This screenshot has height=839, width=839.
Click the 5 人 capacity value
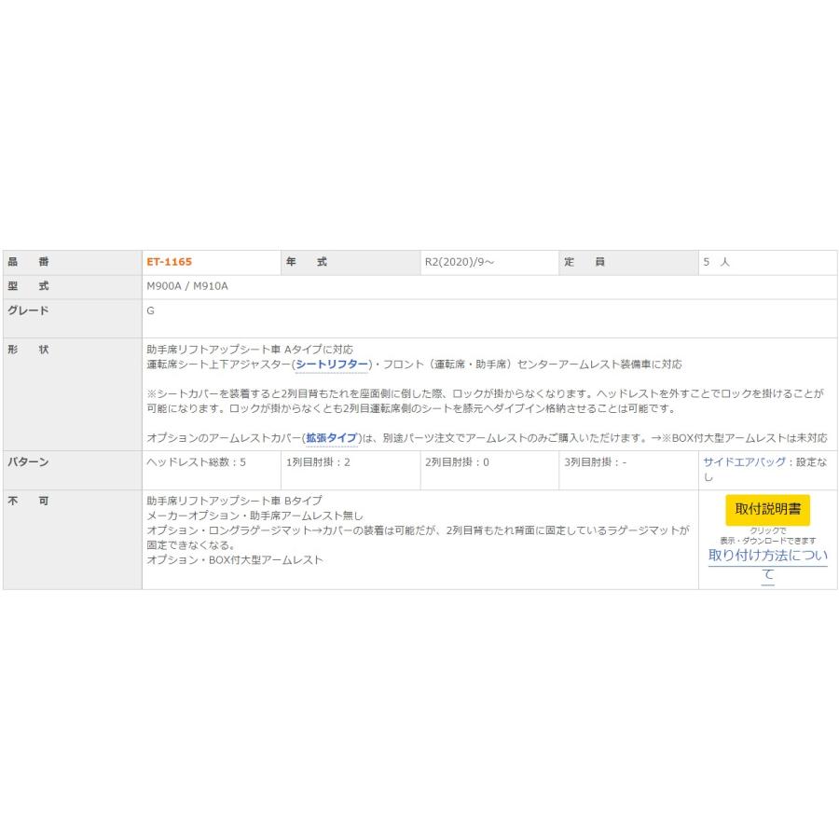(717, 263)
